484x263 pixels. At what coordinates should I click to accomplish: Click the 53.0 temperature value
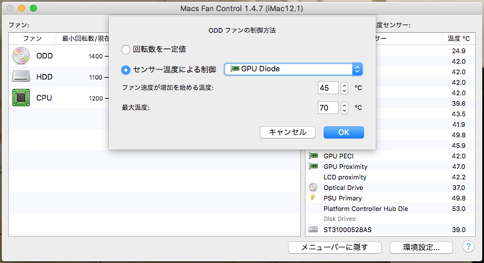pos(458,209)
